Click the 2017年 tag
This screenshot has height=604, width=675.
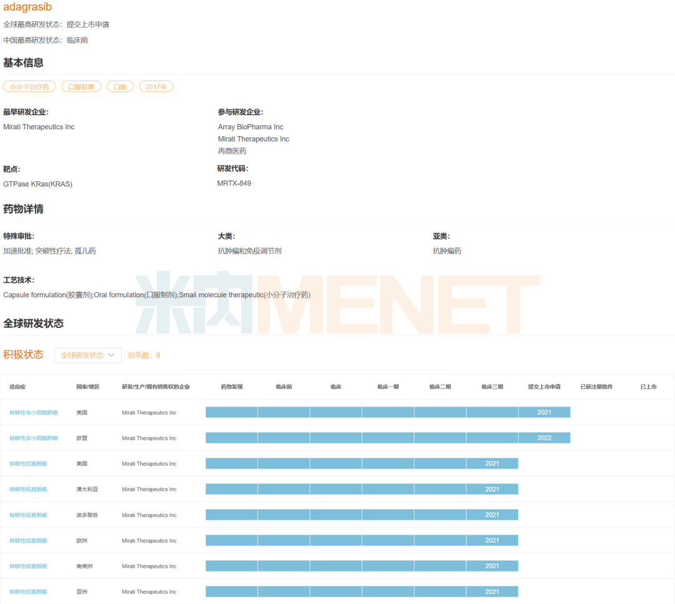point(156,87)
